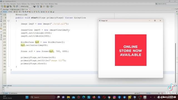Open Chrome from the taskbar

(x=109, y=97)
